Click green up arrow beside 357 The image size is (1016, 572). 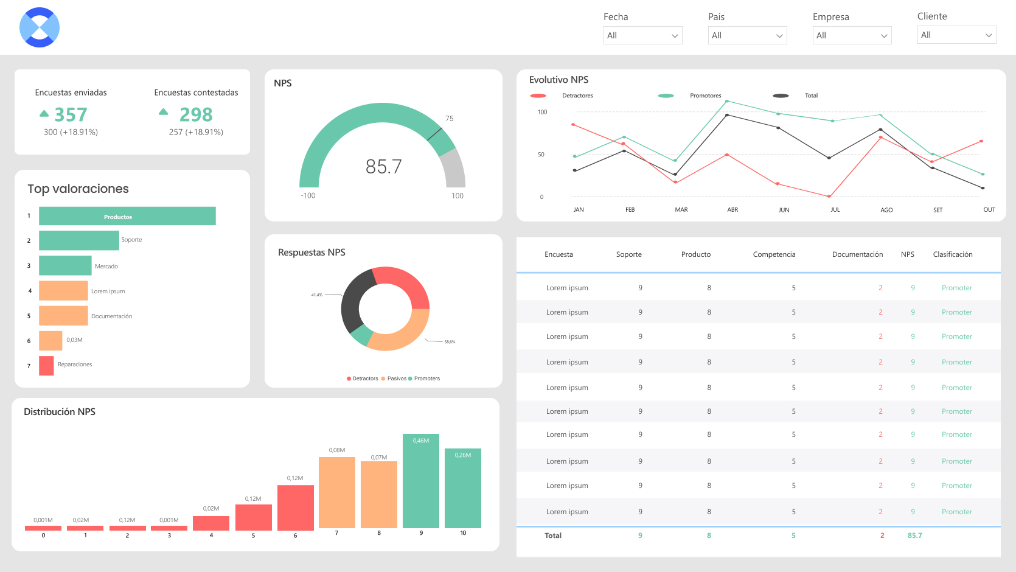[44, 113]
